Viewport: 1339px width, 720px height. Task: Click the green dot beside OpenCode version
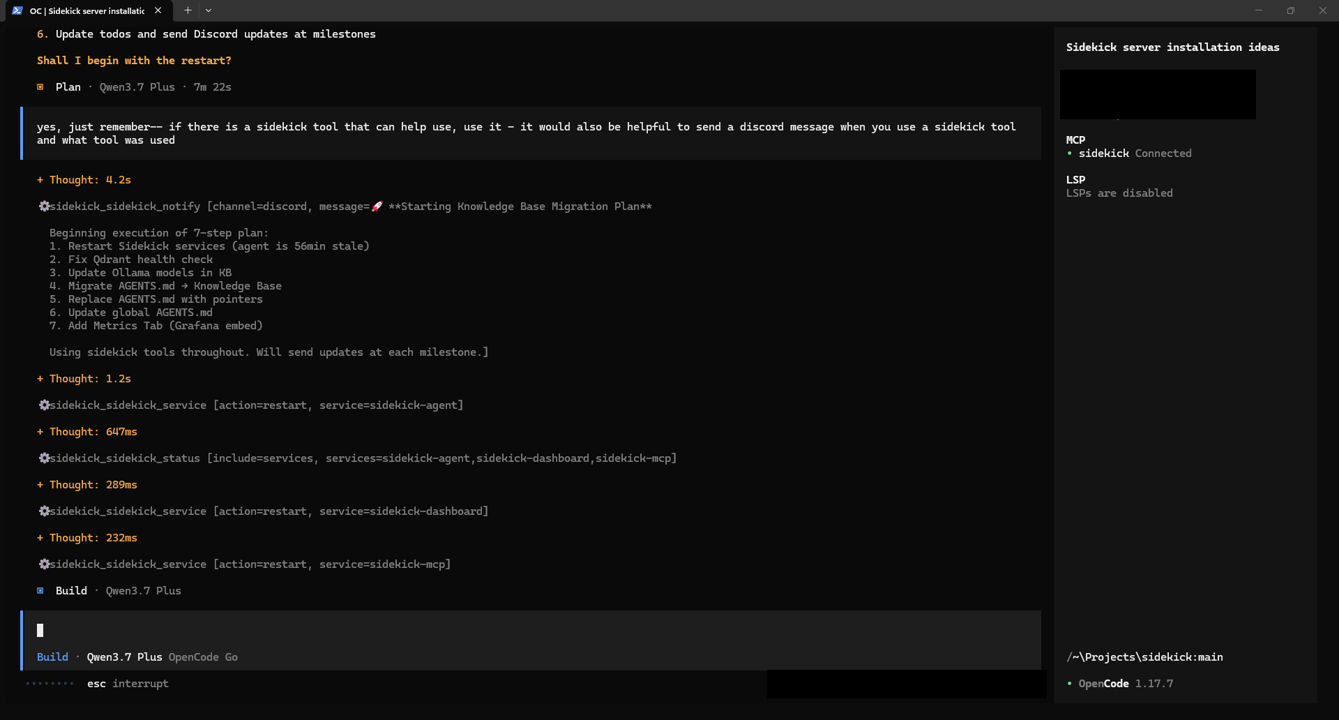[1069, 684]
